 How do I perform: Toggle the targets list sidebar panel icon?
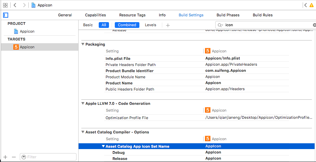click(6, 15)
